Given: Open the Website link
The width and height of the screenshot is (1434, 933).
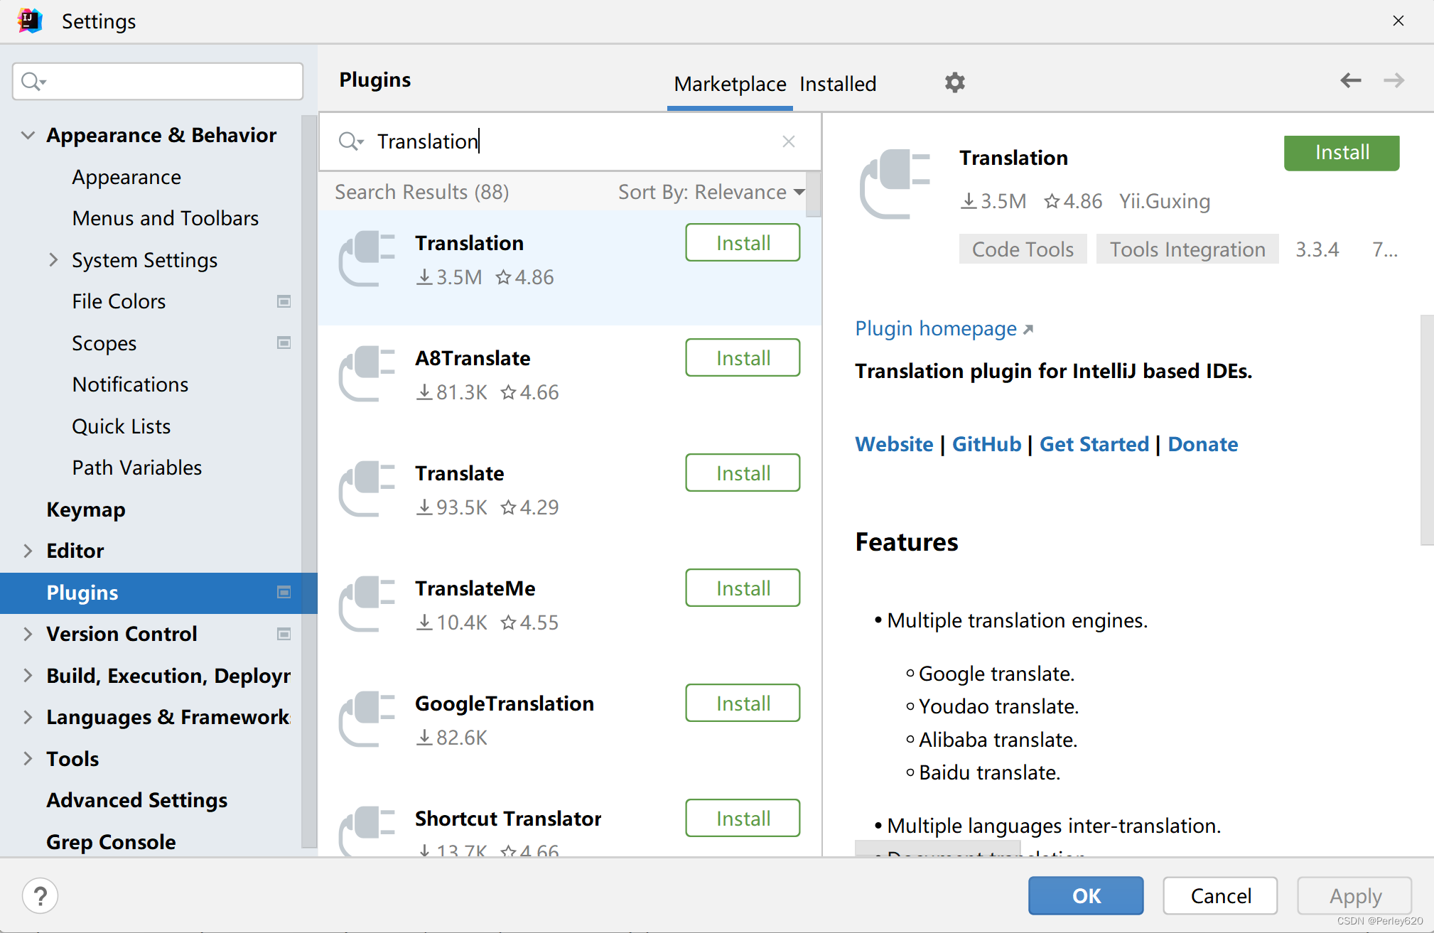Looking at the screenshot, I should pyautogui.click(x=894, y=444).
